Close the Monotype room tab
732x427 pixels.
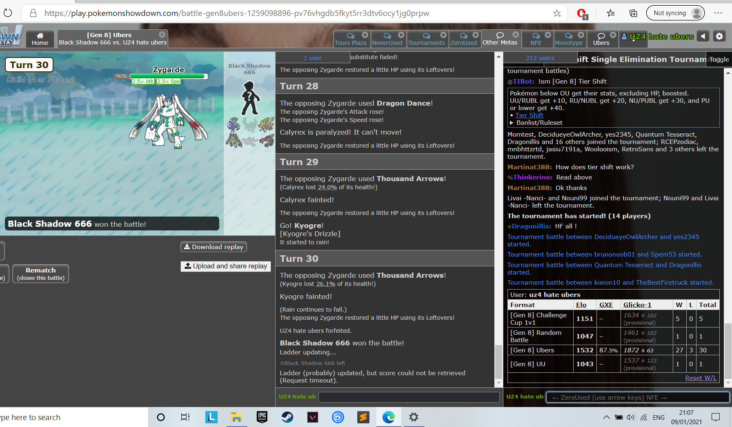(581, 35)
